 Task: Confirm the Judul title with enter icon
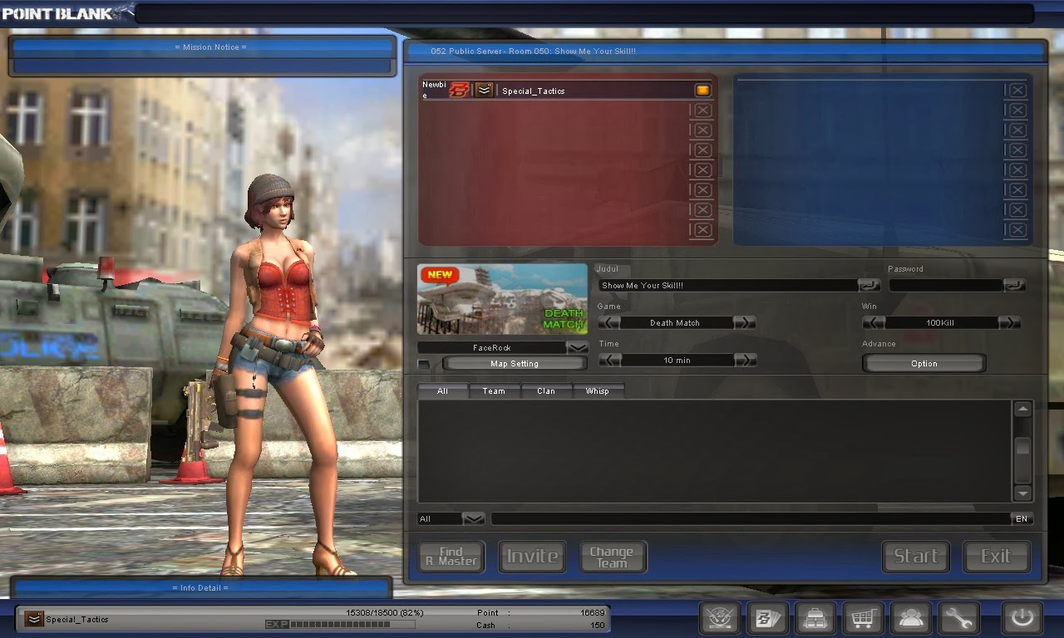pos(869,285)
